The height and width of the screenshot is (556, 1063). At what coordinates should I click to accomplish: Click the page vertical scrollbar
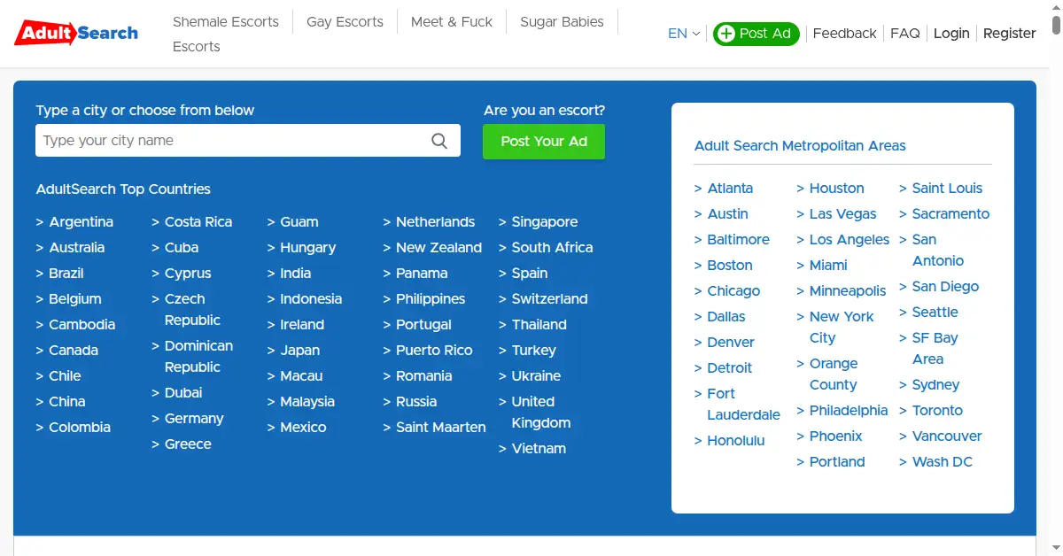[1056, 27]
